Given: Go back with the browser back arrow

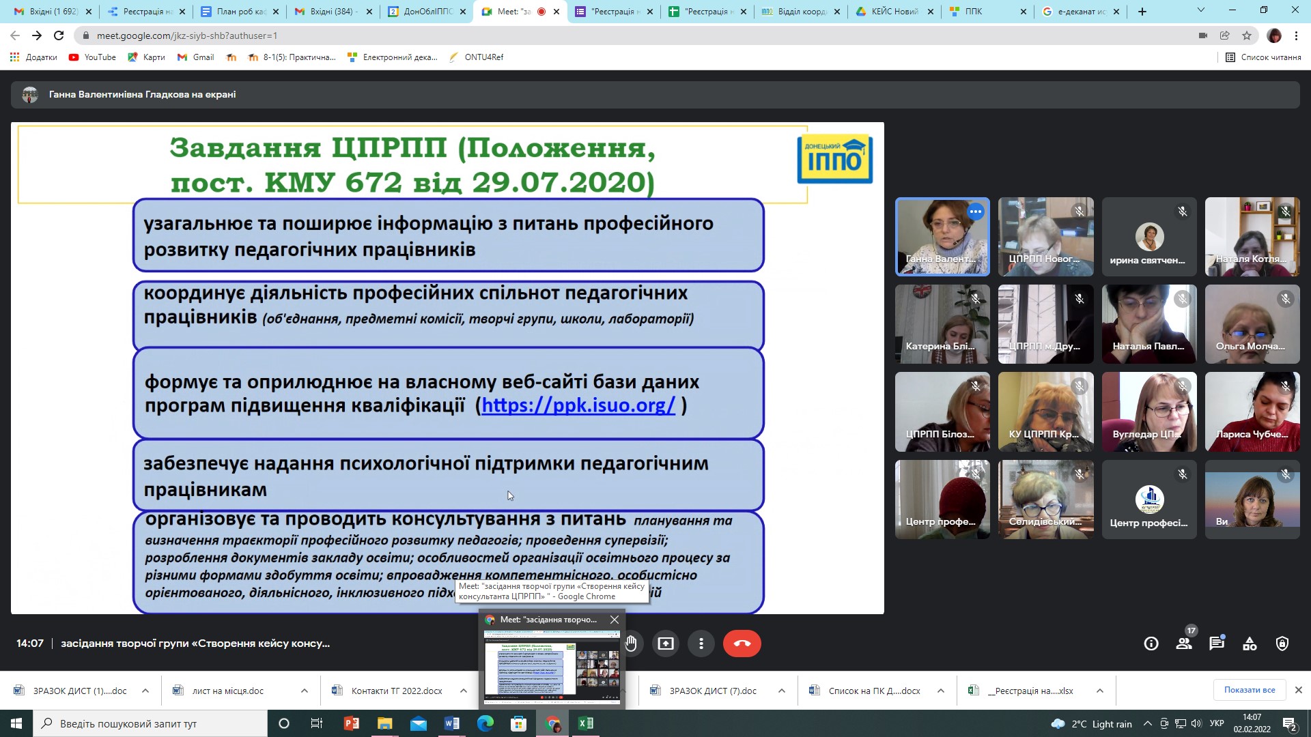Looking at the screenshot, I should pyautogui.click(x=15, y=35).
